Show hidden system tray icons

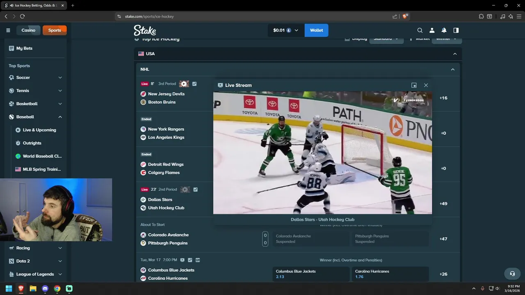click(474, 288)
